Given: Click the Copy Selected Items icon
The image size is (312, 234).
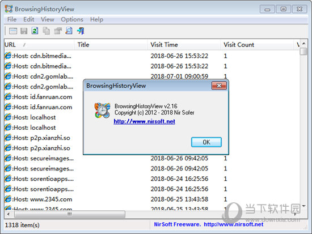Looking at the screenshot, I should [x=46, y=31].
